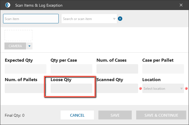Click the Loose Qty input field
This screenshot has width=189, height=125.
(71, 88)
